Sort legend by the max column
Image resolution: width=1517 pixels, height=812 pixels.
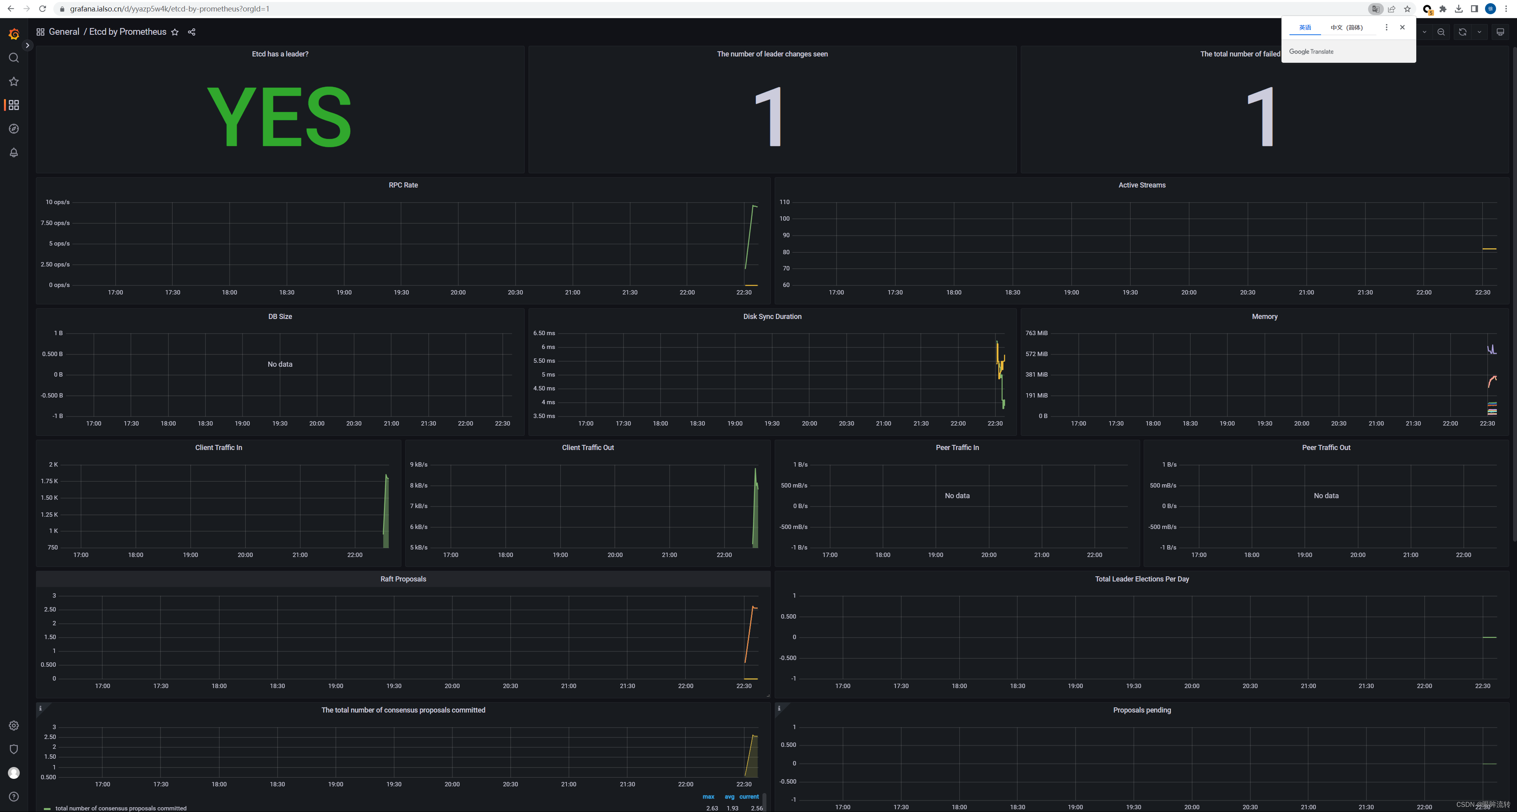708,797
